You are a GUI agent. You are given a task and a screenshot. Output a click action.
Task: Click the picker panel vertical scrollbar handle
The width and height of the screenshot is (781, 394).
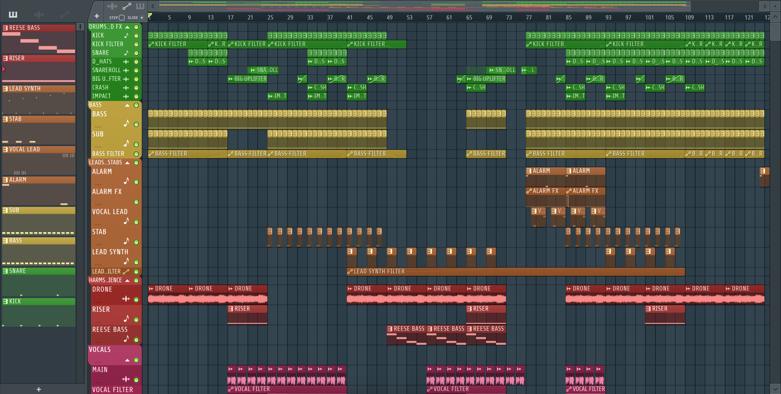(80, 27)
